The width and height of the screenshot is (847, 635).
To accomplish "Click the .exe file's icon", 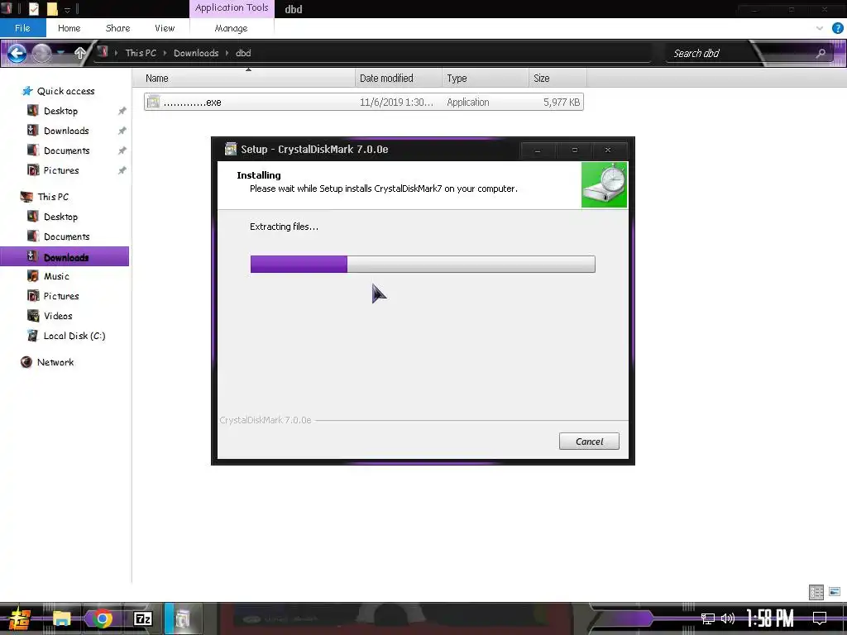I will coord(153,102).
